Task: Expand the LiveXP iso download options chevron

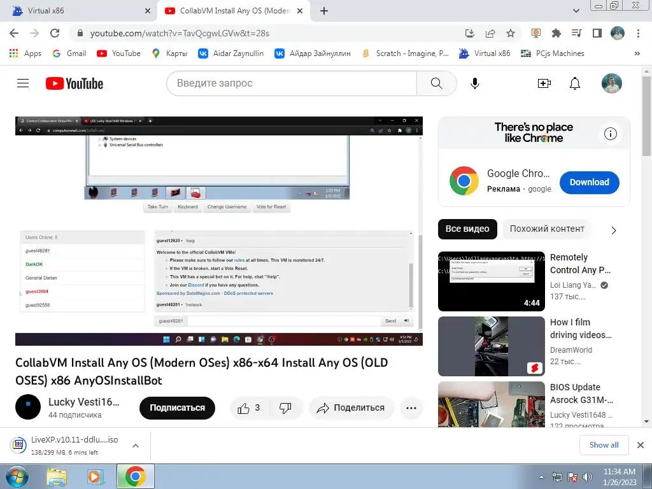Action: (x=136, y=445)
